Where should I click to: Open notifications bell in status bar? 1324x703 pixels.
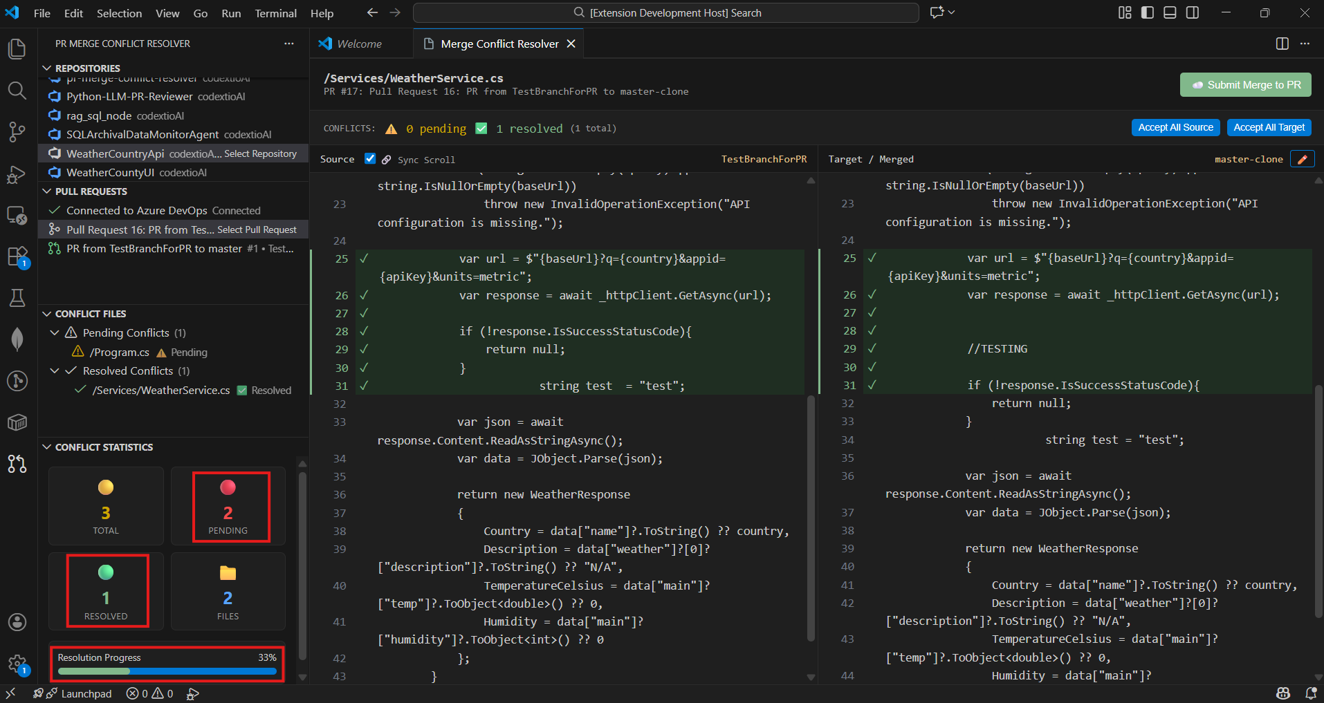coord(1311,693)
